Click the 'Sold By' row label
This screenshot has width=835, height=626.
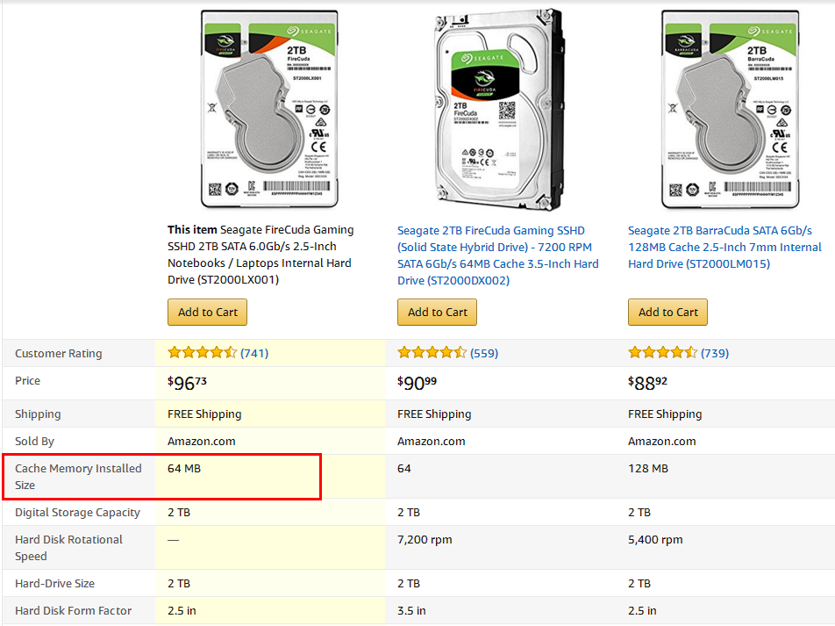34,442
